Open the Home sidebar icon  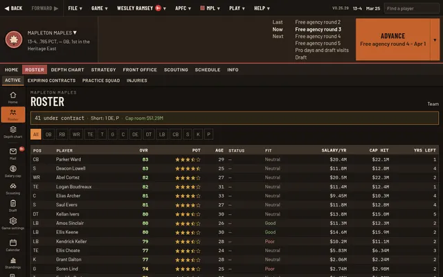point(12,98)
